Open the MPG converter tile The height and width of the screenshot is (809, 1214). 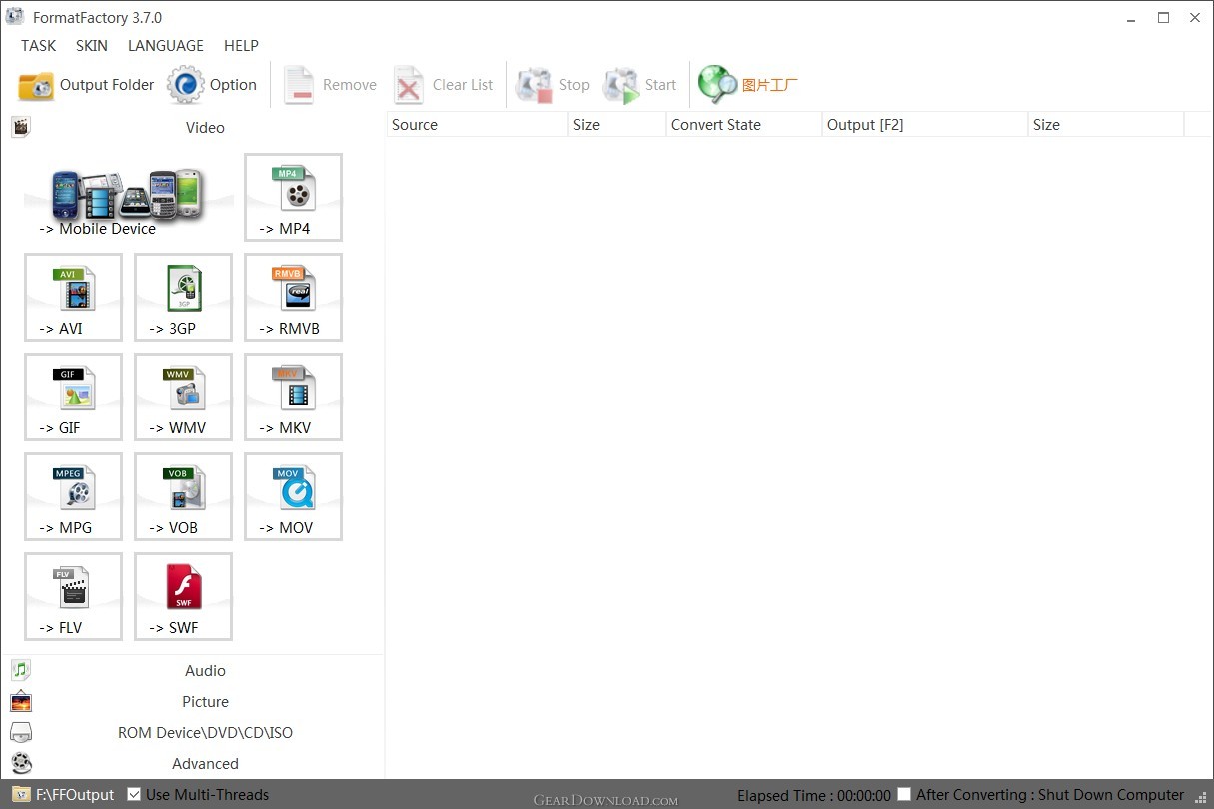73,496
